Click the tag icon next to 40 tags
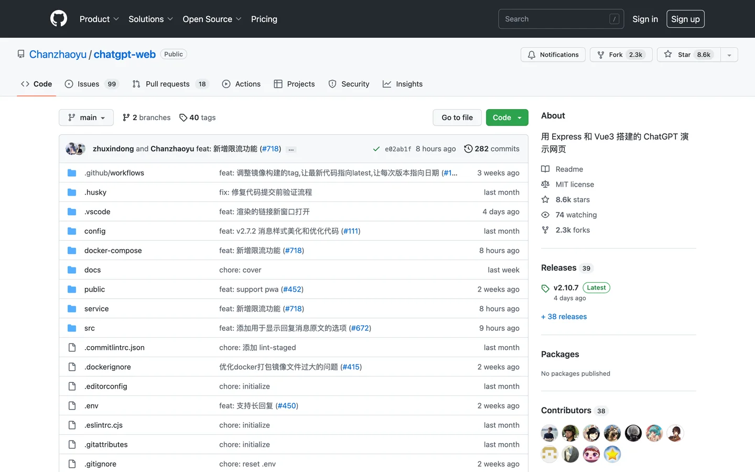755x472 pixels. pyautogui.click(x=183, y=117)
